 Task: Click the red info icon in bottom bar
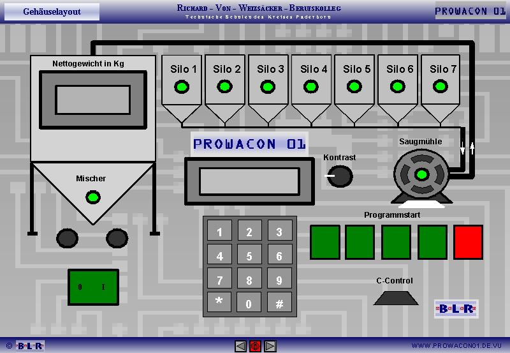point(255,346)
